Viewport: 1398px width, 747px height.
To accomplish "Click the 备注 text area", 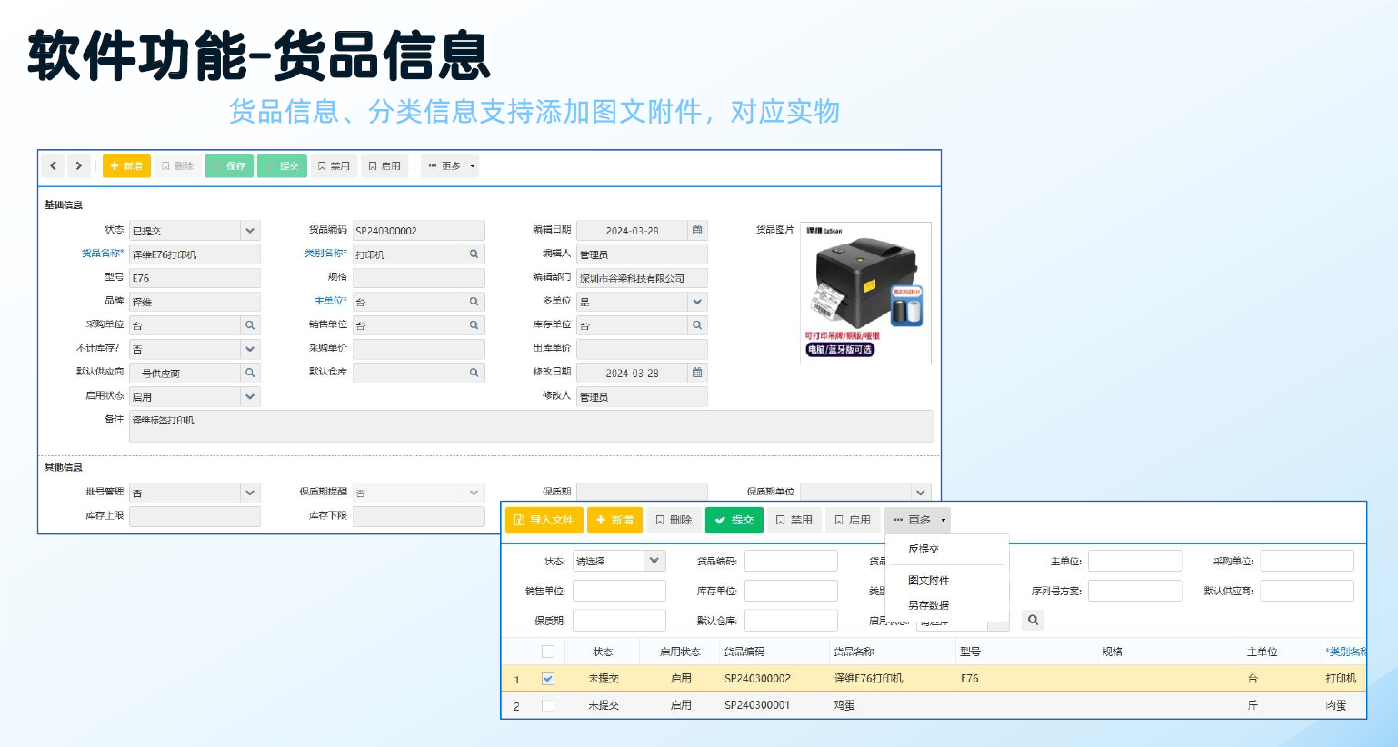I will click(531, 426).
